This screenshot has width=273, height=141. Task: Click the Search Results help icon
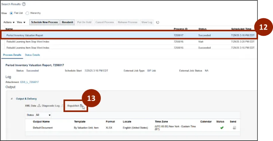[x=24, y=4]
